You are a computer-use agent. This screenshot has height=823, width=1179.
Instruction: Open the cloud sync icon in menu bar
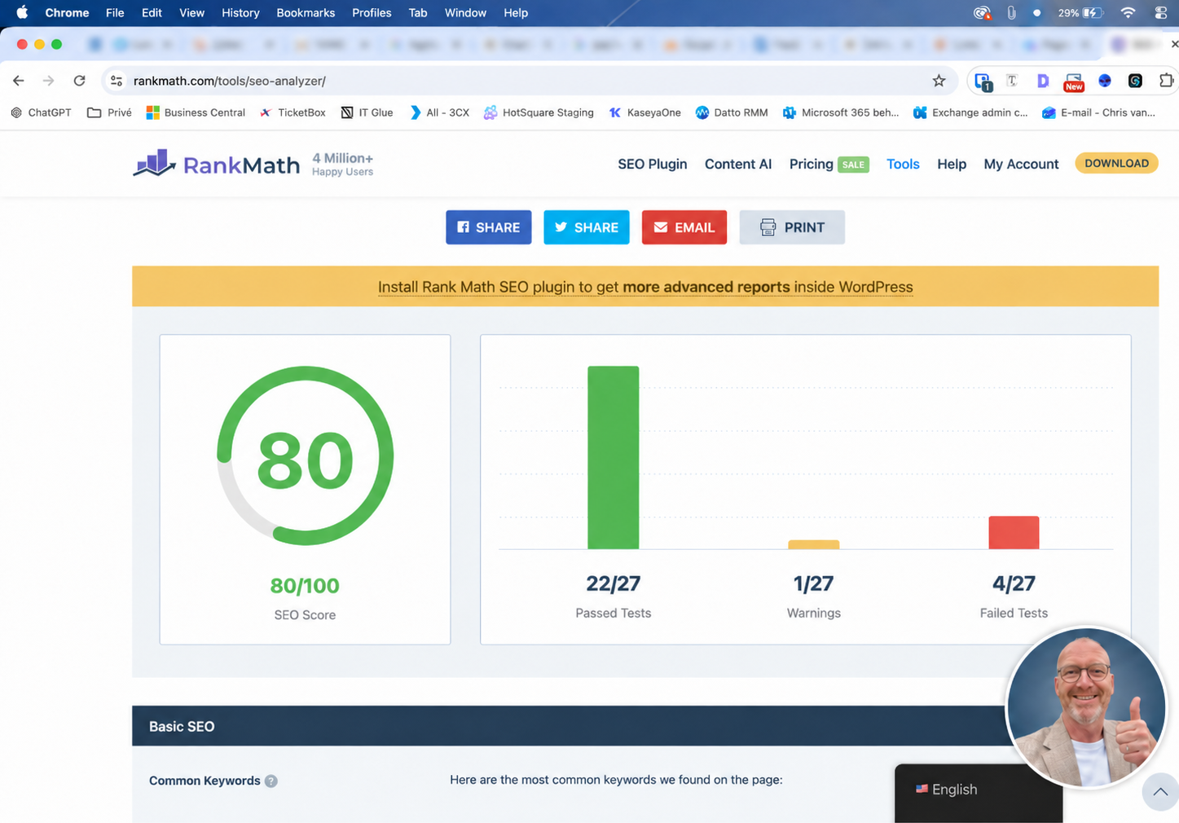tap(982, 13)
